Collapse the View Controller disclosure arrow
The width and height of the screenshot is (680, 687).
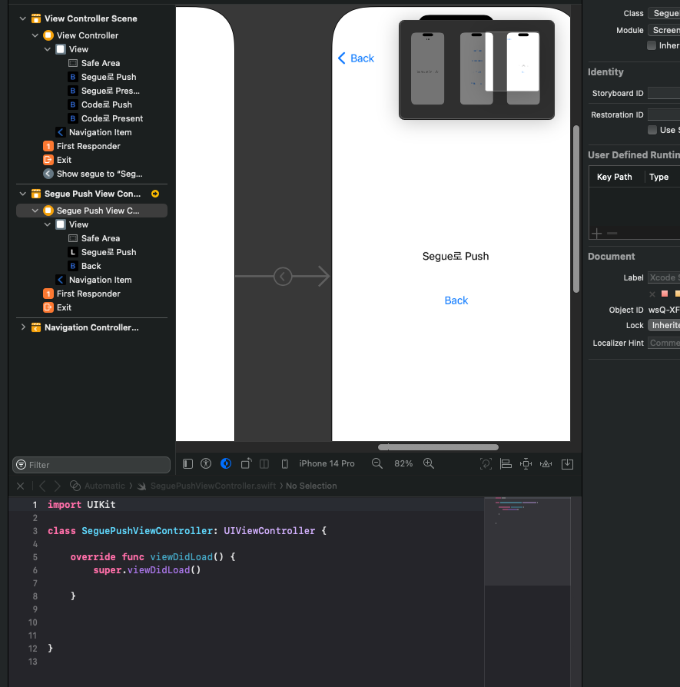35,35
